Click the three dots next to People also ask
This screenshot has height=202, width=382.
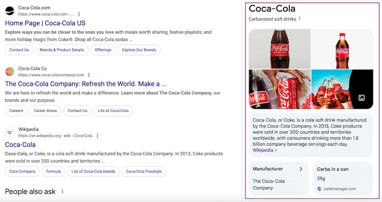point(62,192)
